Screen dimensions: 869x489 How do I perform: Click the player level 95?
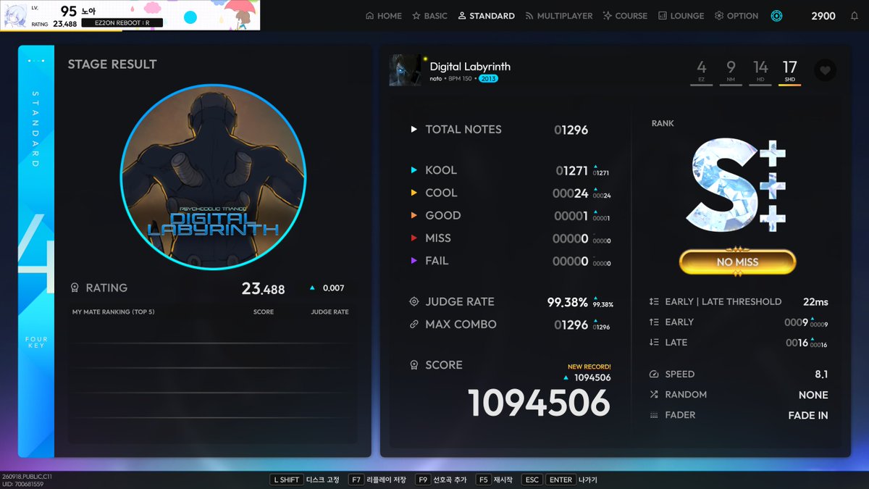(69, 10)
